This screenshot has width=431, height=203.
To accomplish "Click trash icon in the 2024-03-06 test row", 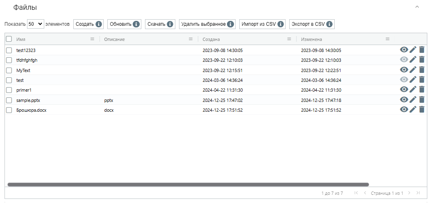I will pos(422,80).
